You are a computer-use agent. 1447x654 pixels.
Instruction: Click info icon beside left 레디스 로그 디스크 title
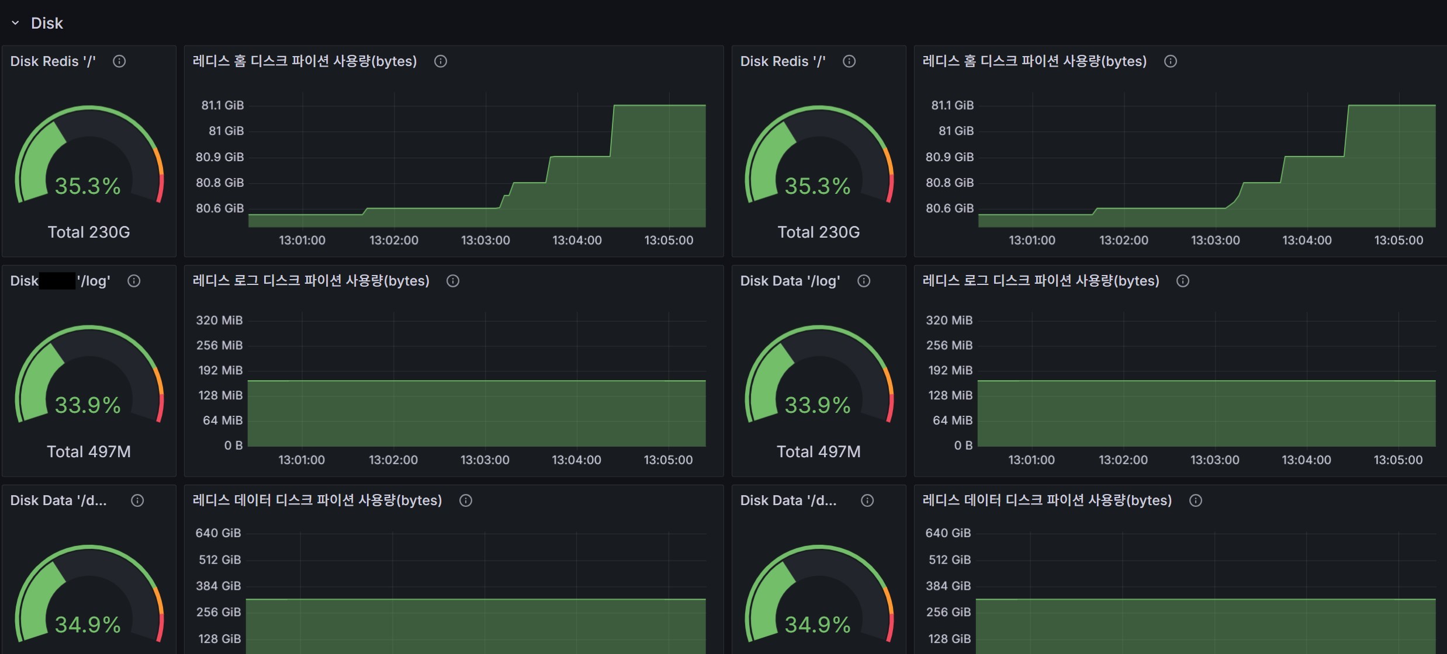pos(453,281)
